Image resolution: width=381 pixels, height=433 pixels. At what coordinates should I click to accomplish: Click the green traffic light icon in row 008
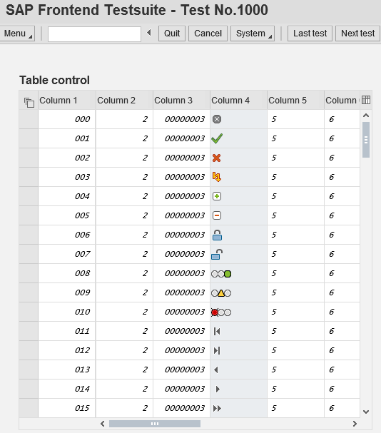click(221, 274)
